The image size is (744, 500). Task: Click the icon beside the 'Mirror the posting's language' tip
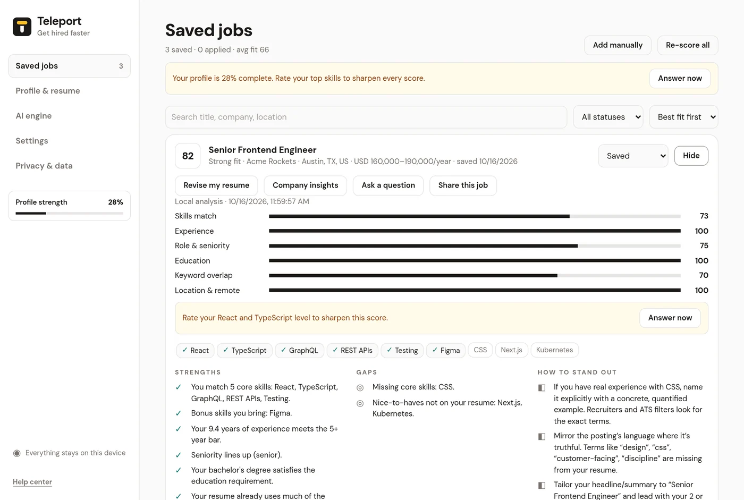coord(542,437)
